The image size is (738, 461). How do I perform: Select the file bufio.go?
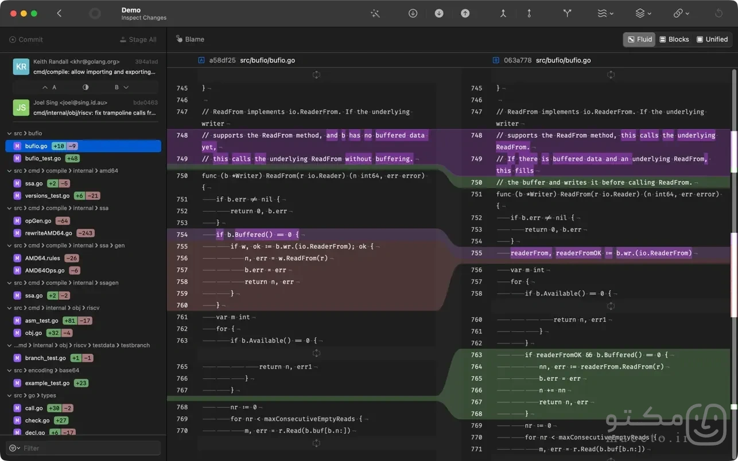coord(83,146)
